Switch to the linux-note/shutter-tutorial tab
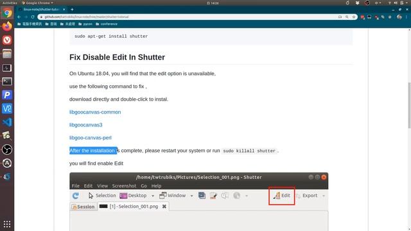 [41, 10]
